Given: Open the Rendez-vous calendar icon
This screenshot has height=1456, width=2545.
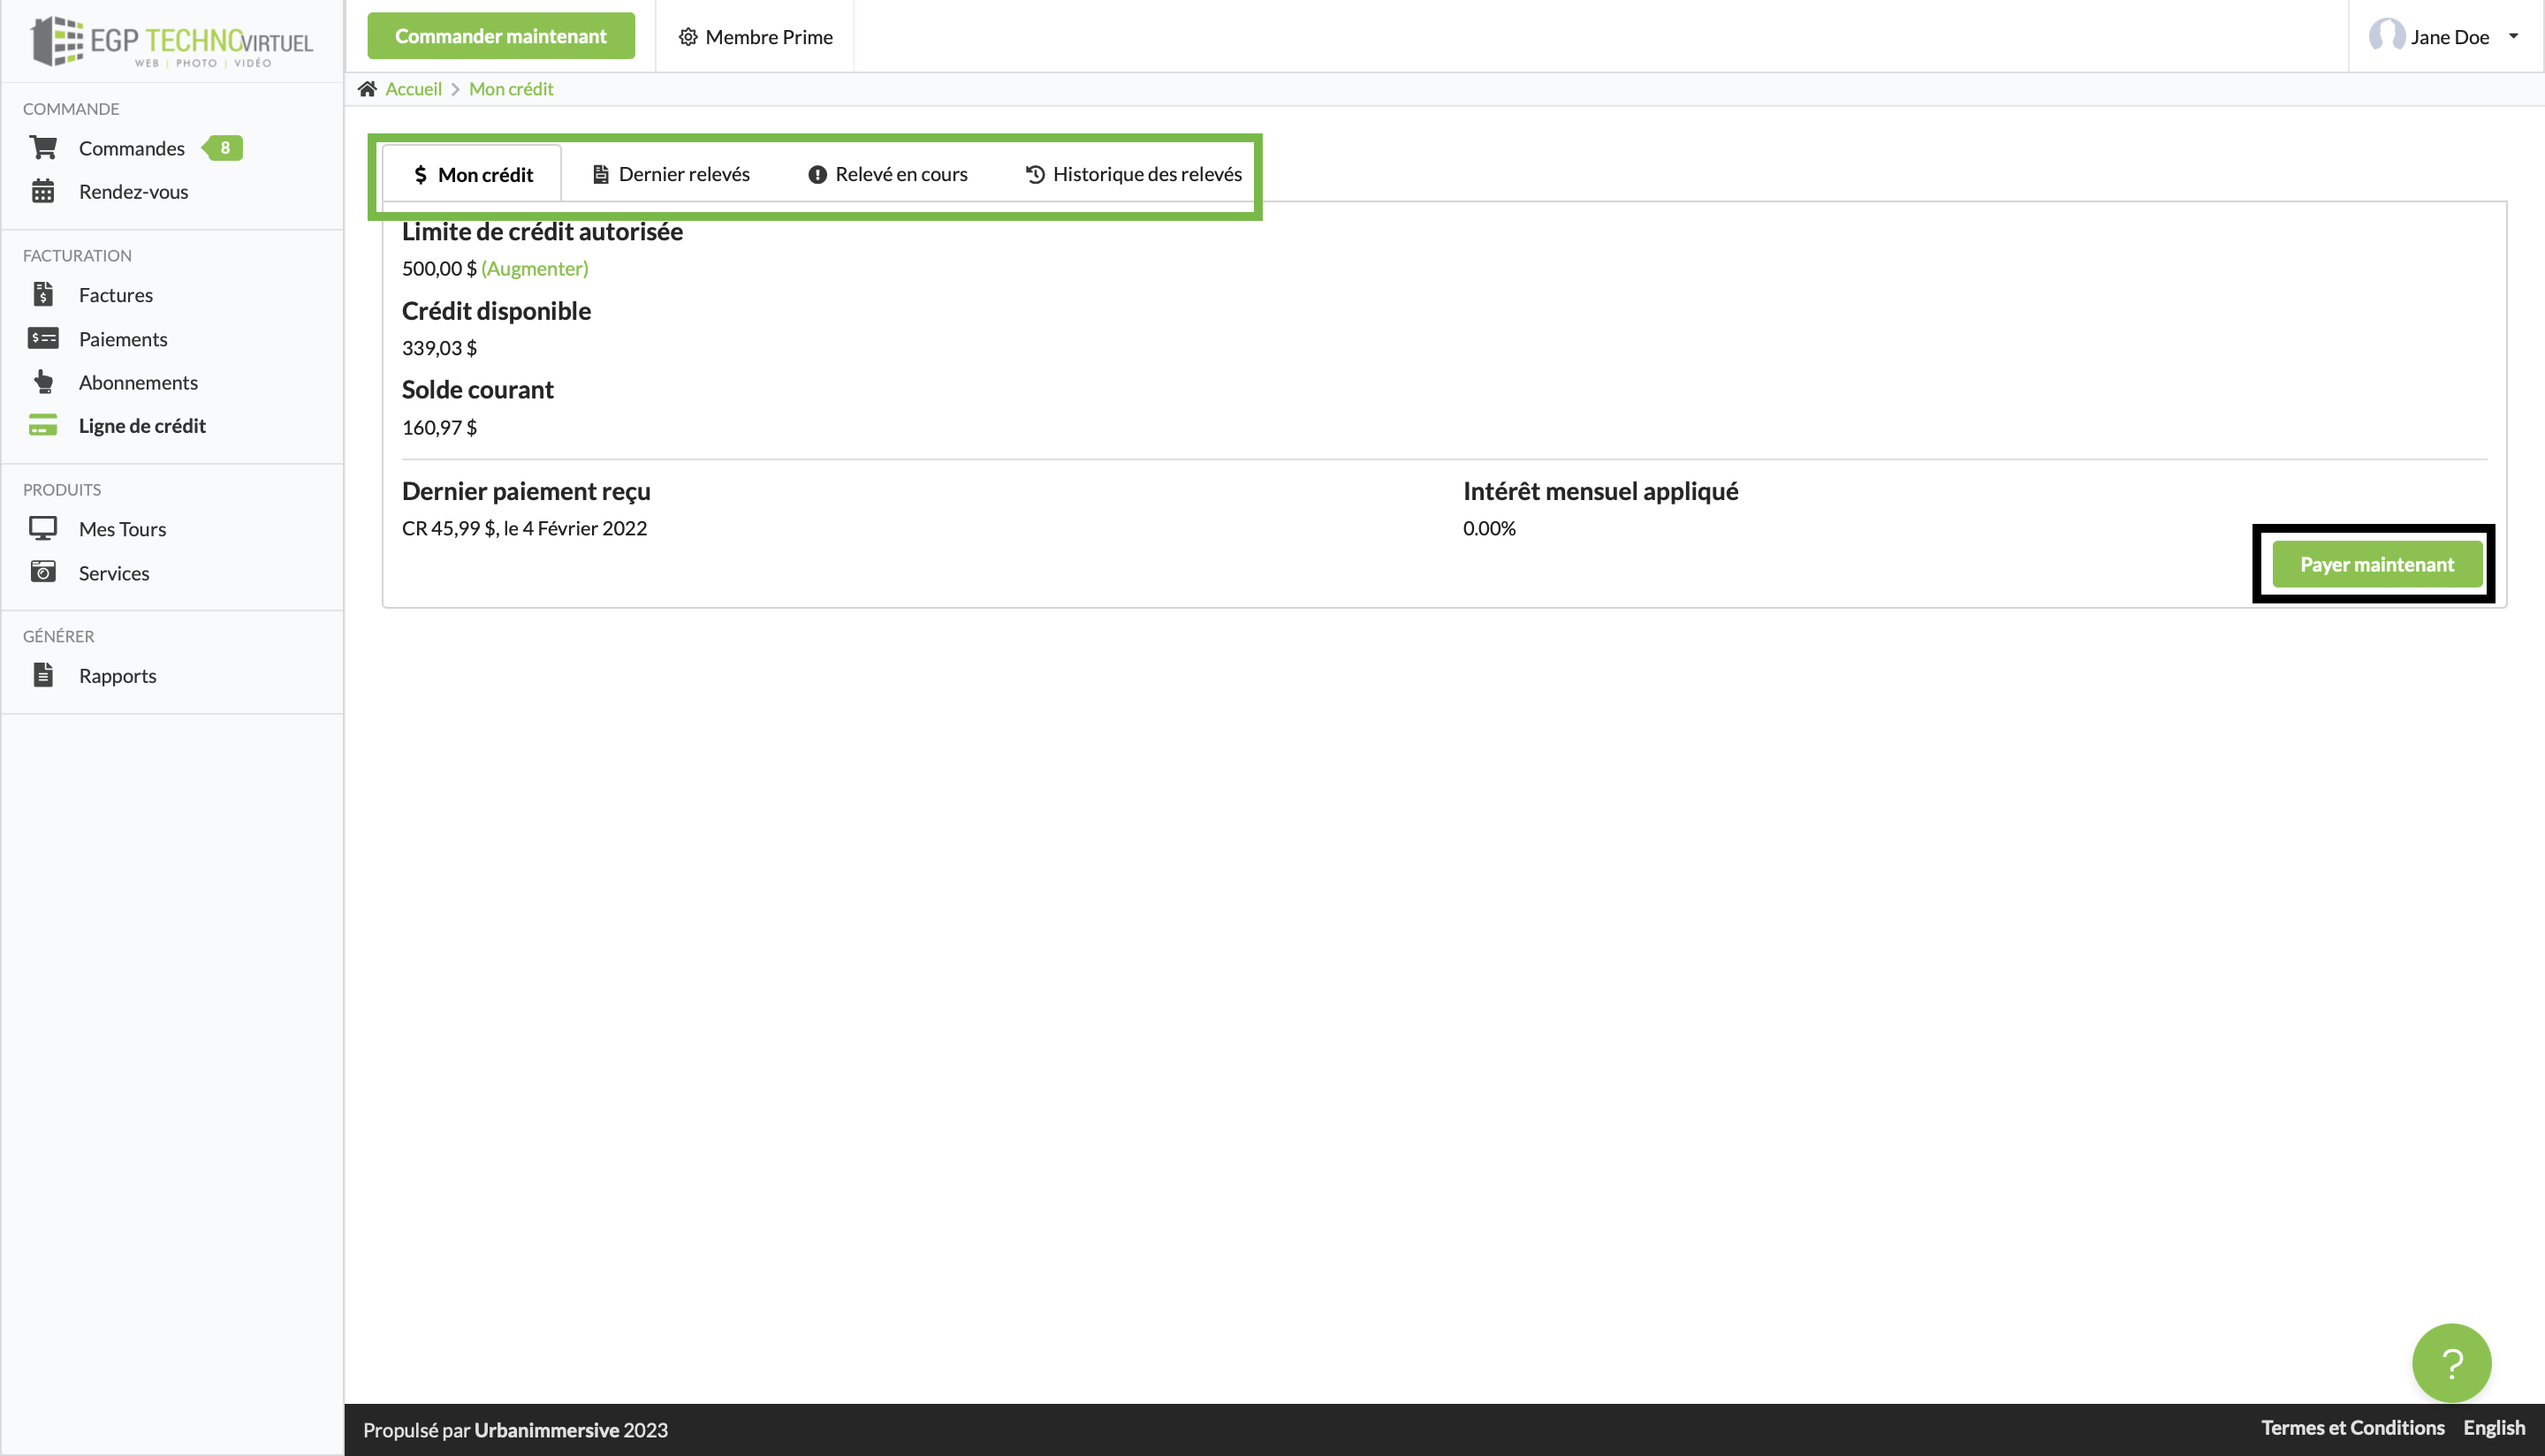Looking at the screenshot, I should 43,191.
